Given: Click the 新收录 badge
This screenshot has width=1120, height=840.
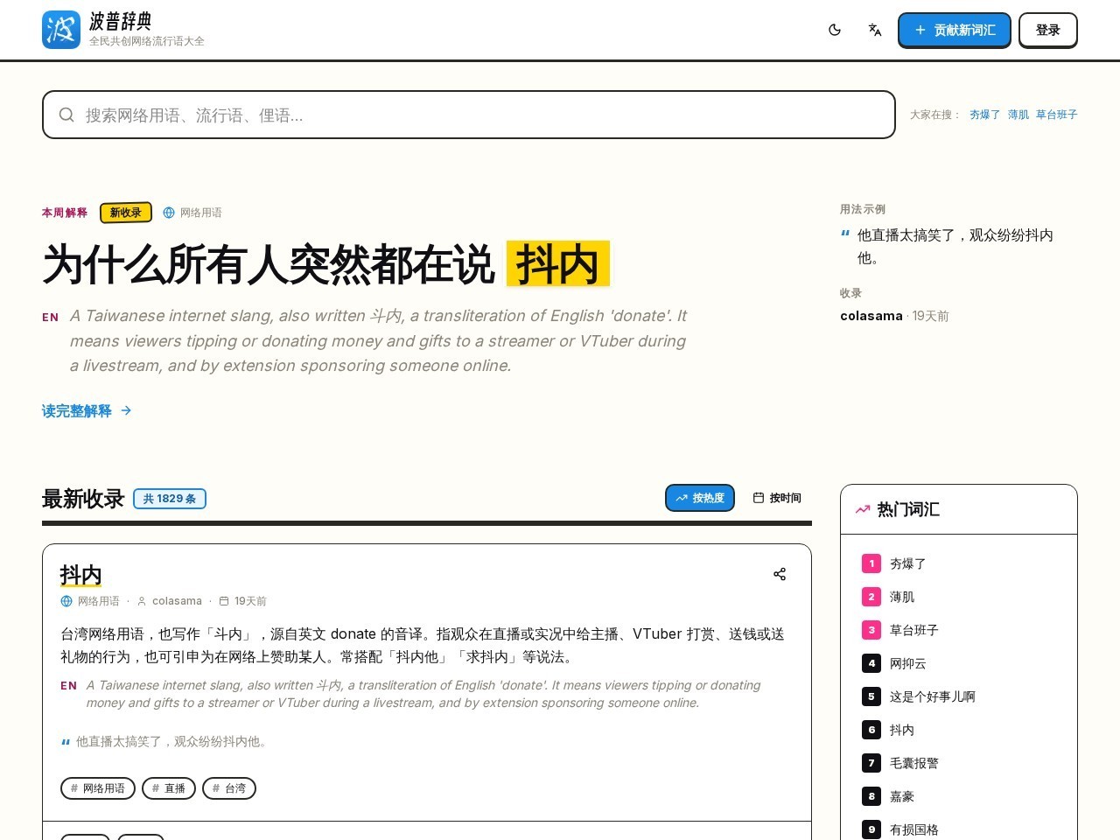Looking at the screenshot, I should pos(126,213).
